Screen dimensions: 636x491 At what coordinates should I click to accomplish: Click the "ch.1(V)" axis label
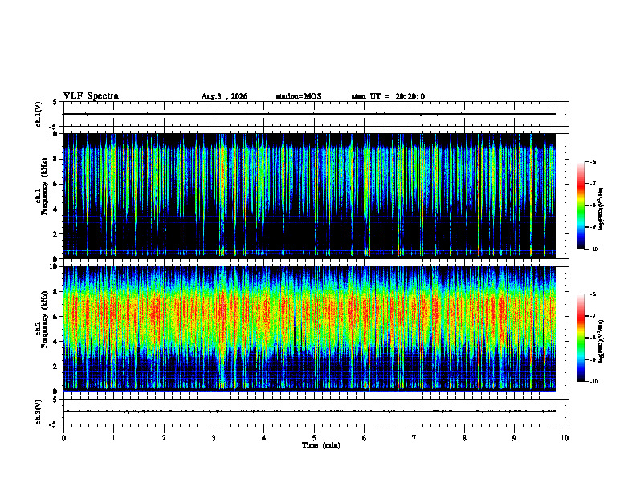(x=38, y=114)
